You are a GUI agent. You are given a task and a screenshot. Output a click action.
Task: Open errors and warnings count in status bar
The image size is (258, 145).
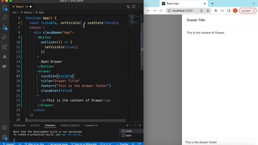pos(105,144)
